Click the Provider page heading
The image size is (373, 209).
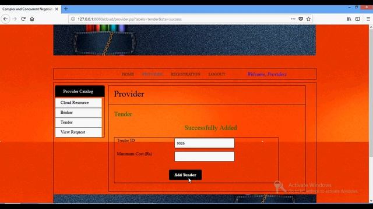click(x=129, y=94)
